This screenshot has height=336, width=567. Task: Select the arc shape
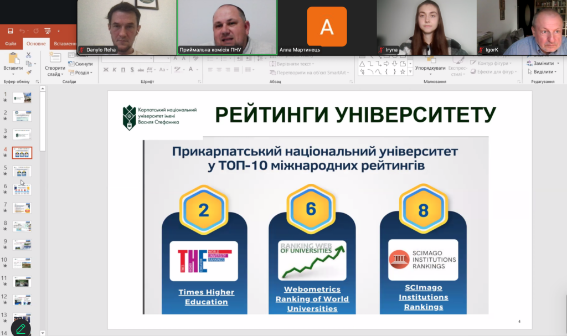[370, 72]
